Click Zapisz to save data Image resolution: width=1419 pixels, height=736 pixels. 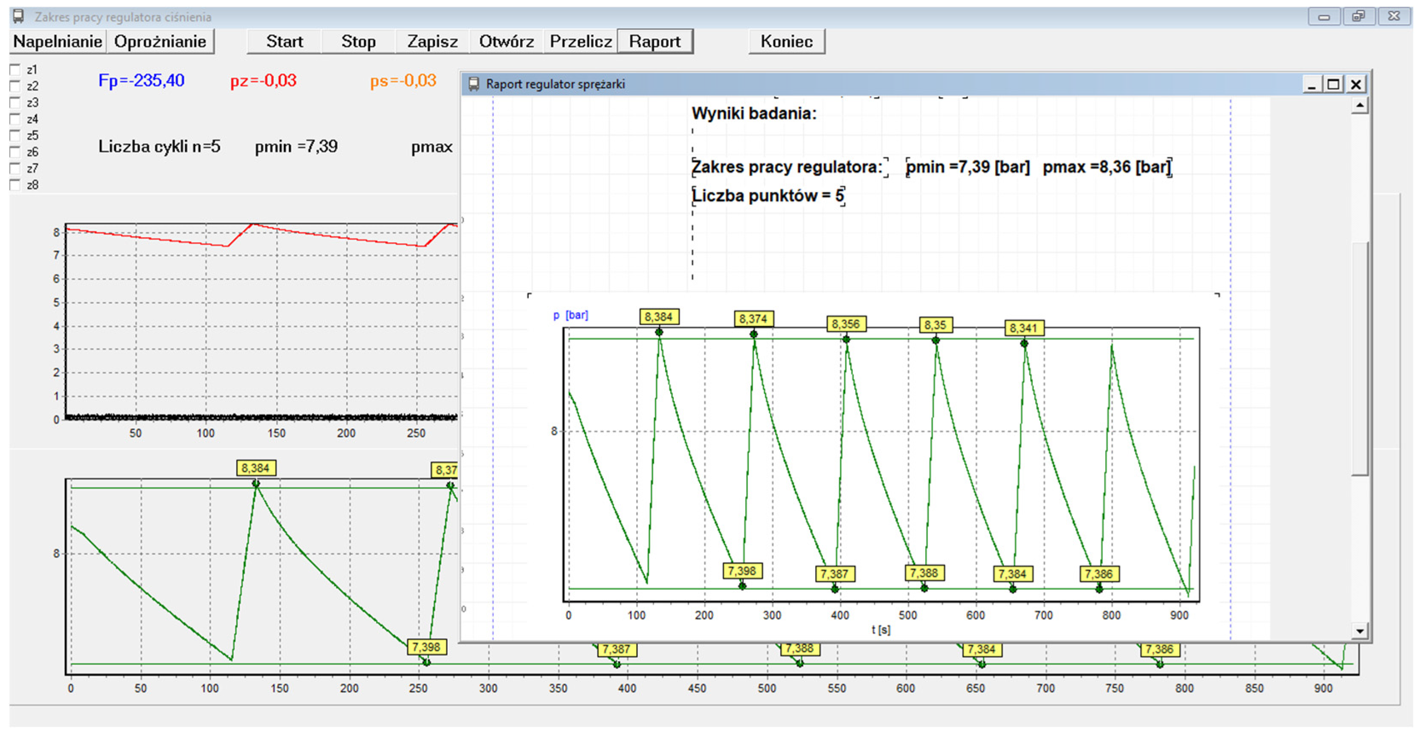pos(432,41)
